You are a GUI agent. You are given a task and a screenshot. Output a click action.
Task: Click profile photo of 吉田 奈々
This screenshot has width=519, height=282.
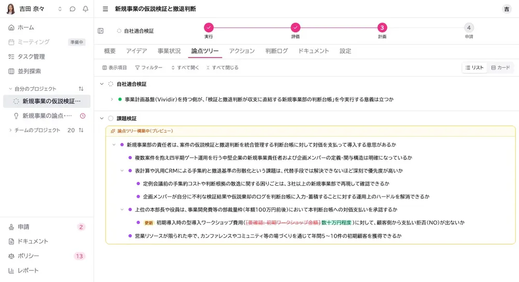pyautogui.click(x=10, y=9)
